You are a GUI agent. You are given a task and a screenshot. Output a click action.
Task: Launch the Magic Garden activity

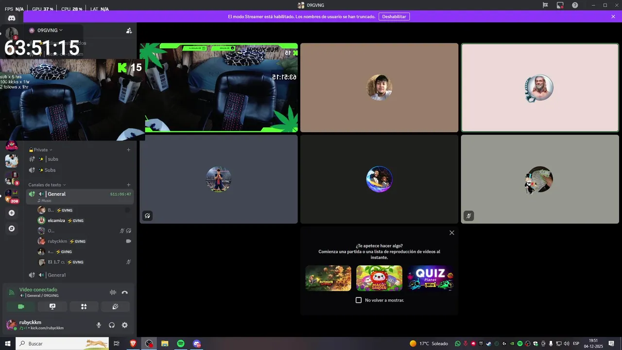(379, 278)
